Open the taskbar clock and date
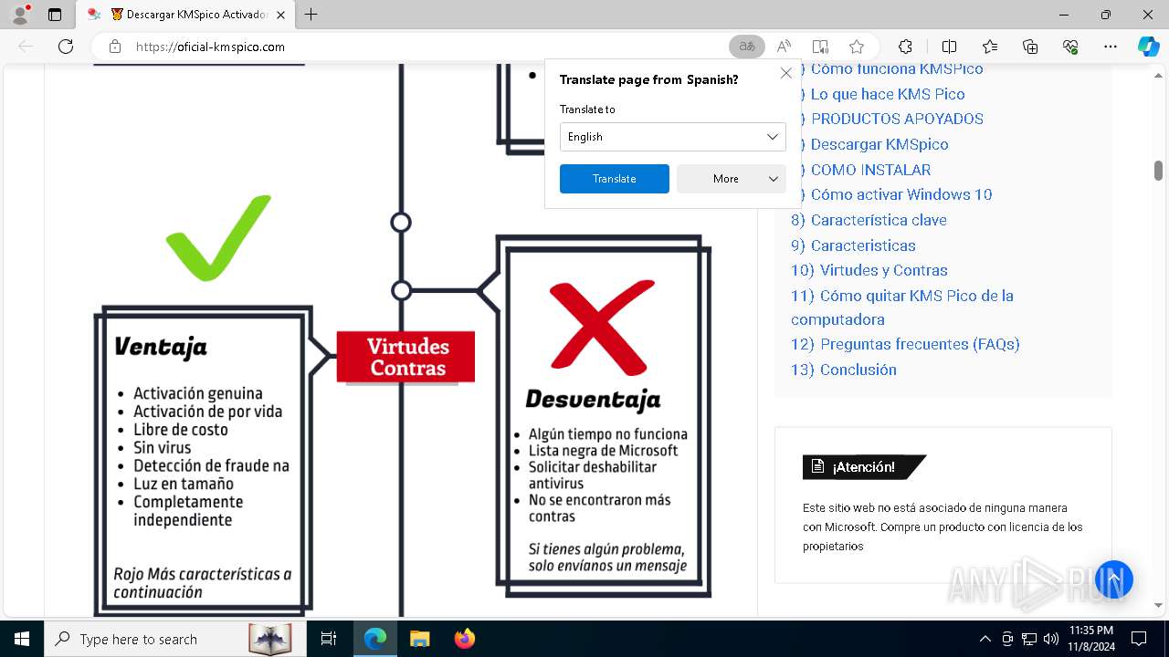Viewport: 1169px width, 657px height. (1091, 639)
